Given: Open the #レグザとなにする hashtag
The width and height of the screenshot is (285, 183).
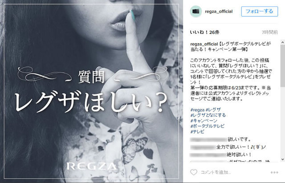Looking at the screenshot, I should tap(208, 115).
